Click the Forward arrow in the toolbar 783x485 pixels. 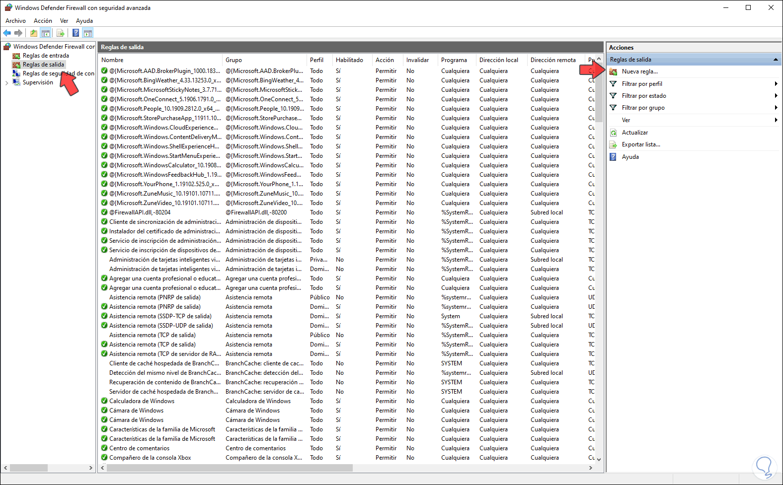18,33
